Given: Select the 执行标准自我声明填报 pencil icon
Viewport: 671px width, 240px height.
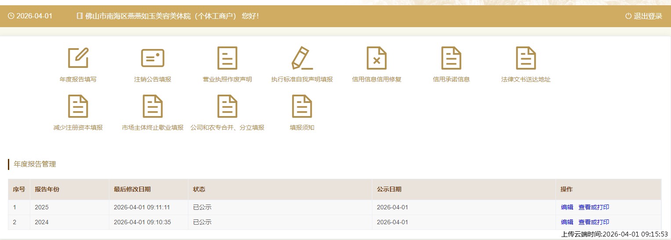Looking at the screenshot, I should (302, 58).
